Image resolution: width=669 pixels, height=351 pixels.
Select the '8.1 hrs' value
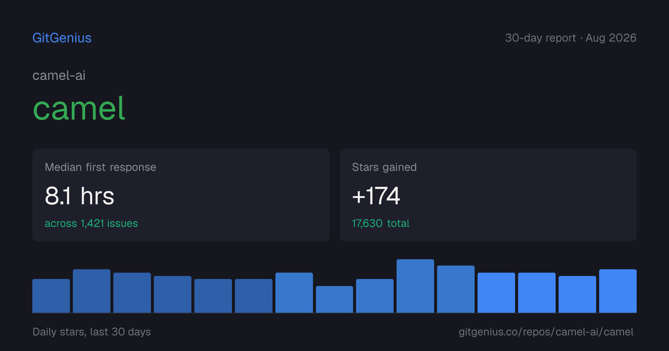pos(80,196)
